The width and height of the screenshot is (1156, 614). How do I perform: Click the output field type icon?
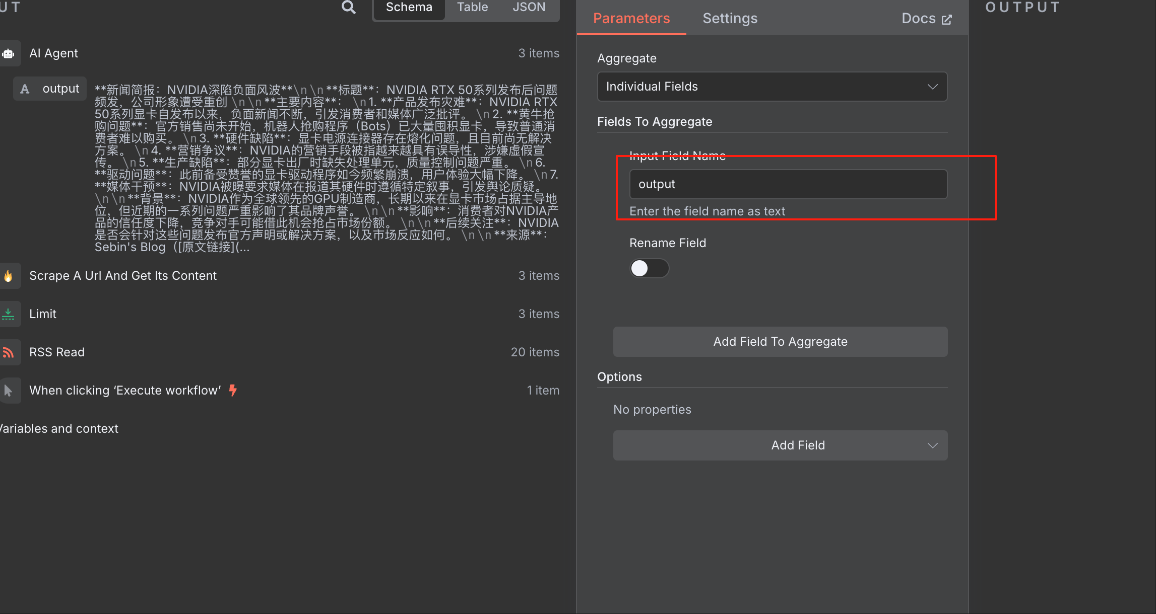[25, 89]
